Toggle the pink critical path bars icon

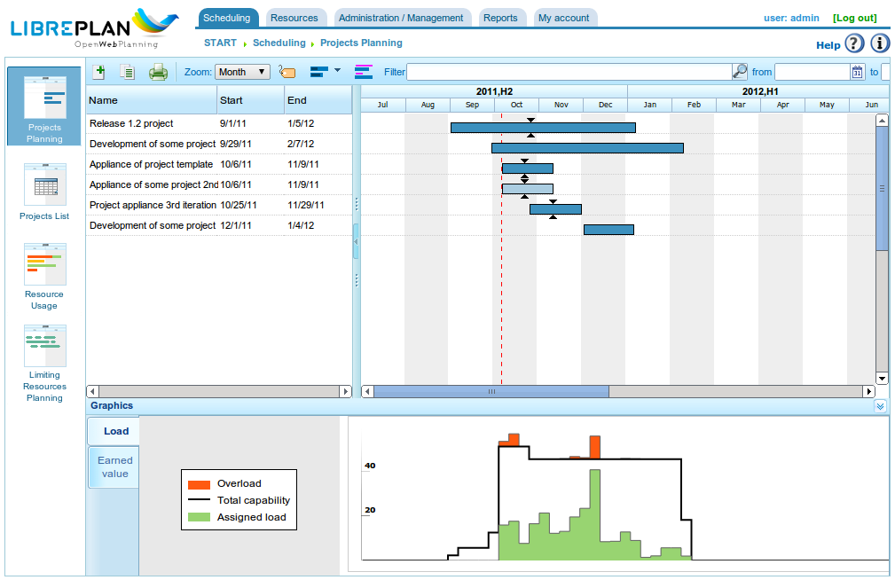point(363,72)
